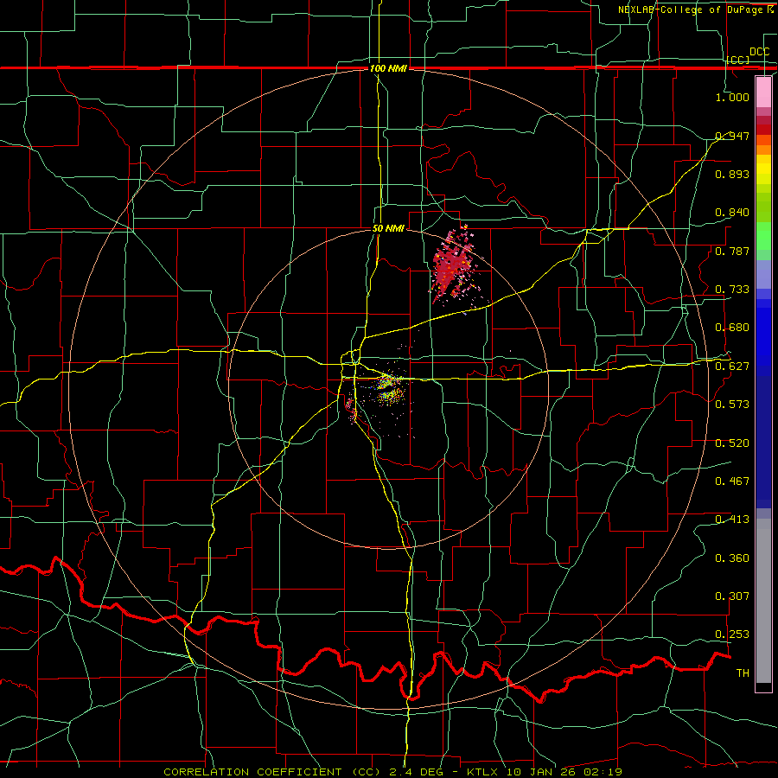Image resolution: width=778 pixels, height=778 pixels.
Task: Click the 1.000 scale value
Action: pyautogui.click(x=732, y=97)
